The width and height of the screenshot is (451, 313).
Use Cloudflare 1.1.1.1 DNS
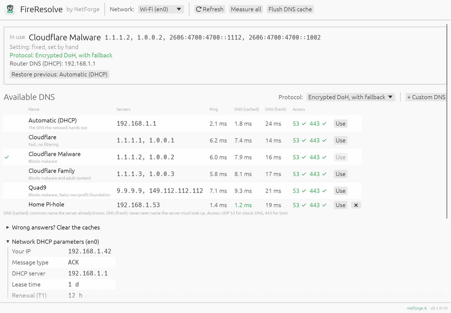tap(341, 140)
